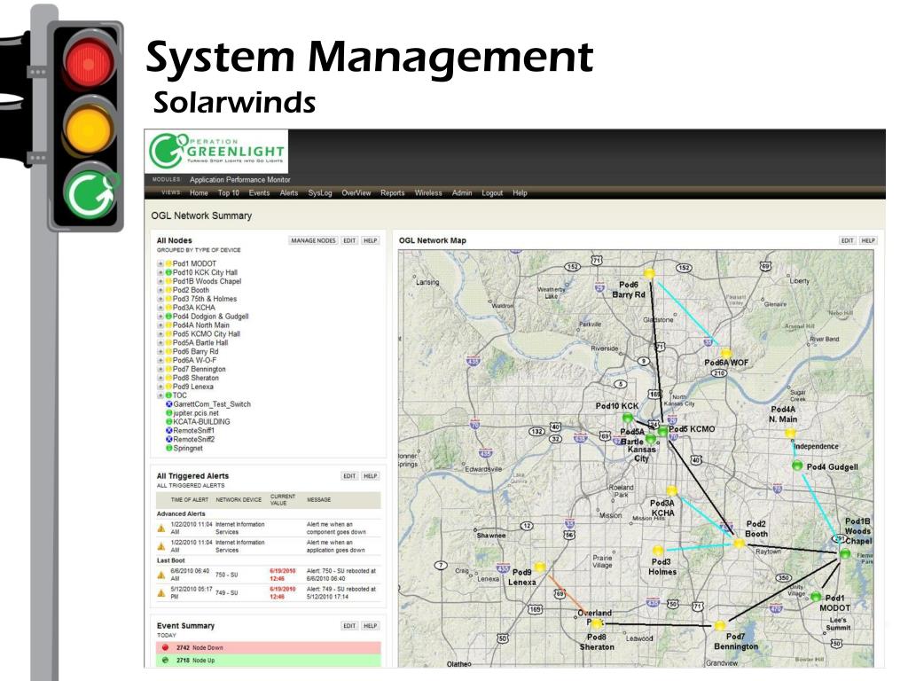The width and height of the screenshot is (908, 681).
Task: Select the Pod4A N. Main marker on the map
Action: pyautogui.click(x=790, y=433)
